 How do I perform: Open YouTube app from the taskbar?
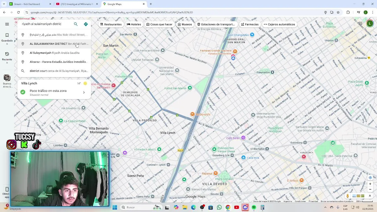(237, 207)
